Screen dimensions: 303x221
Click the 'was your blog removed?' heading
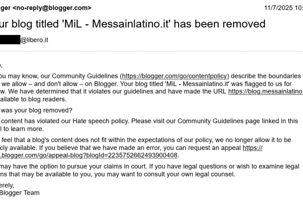coord(36,110)
